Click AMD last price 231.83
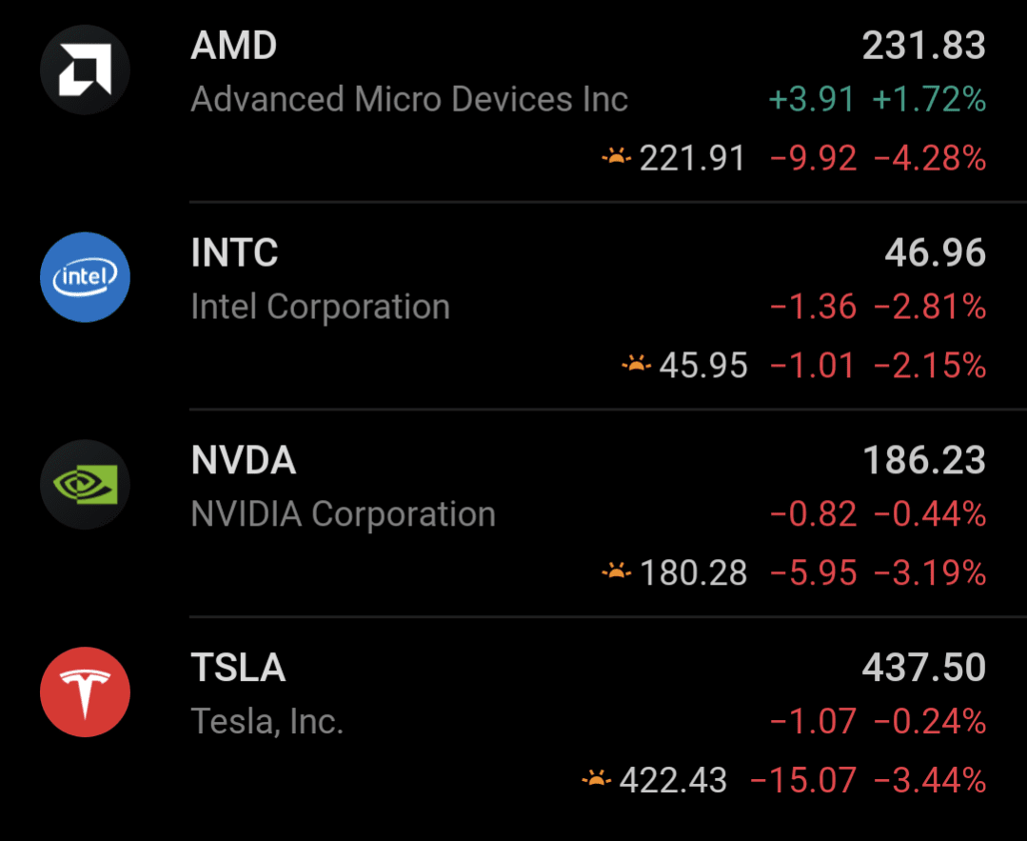1027x841 pixels. pos(923,46)
